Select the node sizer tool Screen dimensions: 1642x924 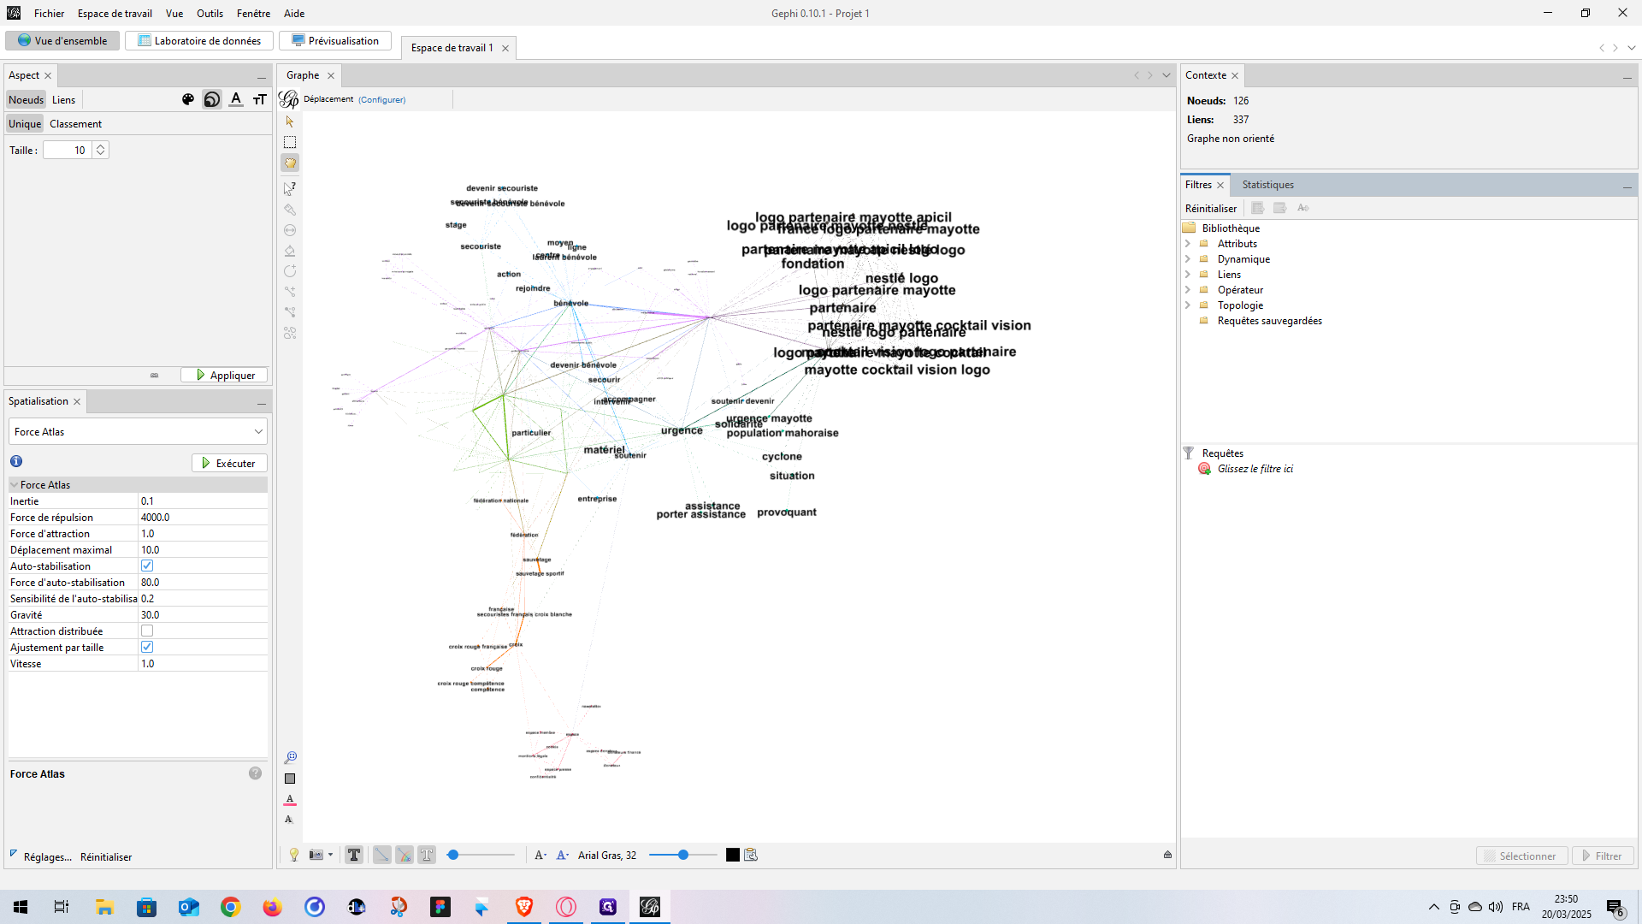click(290, 230)
